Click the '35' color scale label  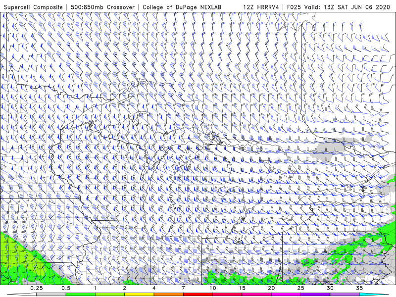(359, 288)
